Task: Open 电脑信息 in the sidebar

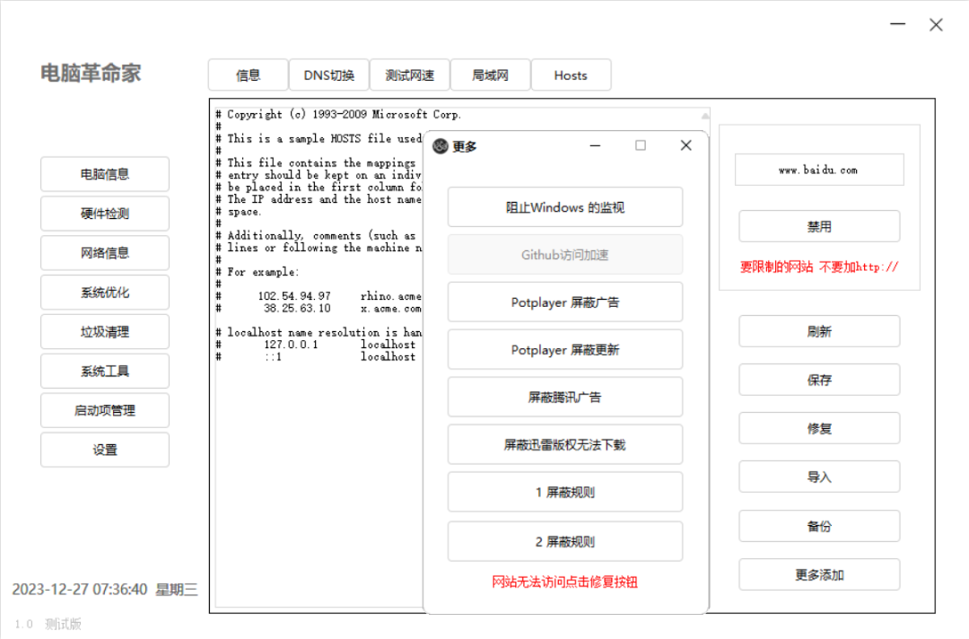Action: (x=105, y=174)
